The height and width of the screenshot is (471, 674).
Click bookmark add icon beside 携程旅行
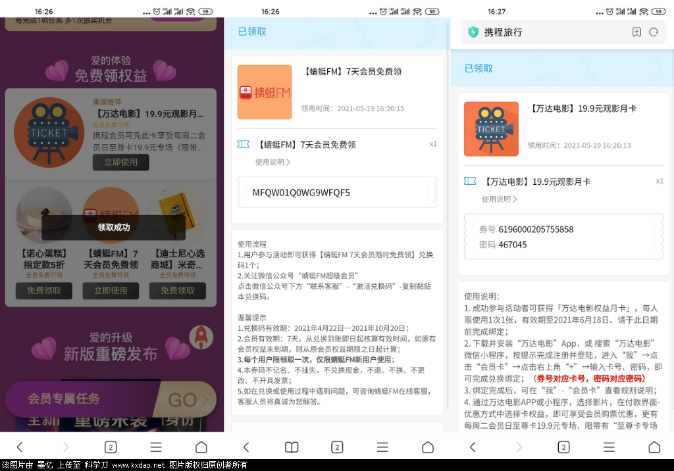(636, 32)
